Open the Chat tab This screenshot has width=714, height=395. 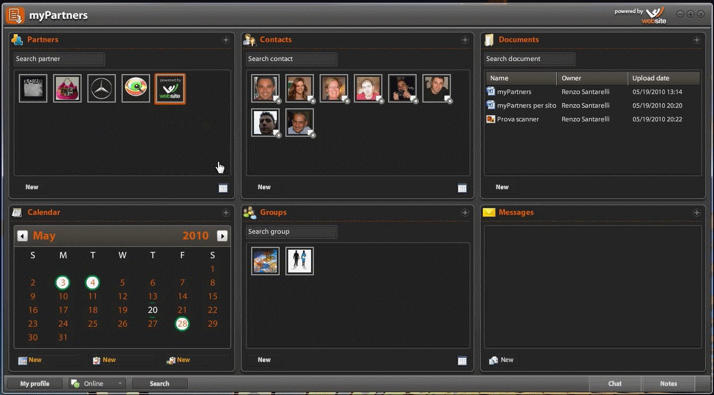tap(615, 384)
